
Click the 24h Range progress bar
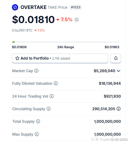tap(66, 42)
